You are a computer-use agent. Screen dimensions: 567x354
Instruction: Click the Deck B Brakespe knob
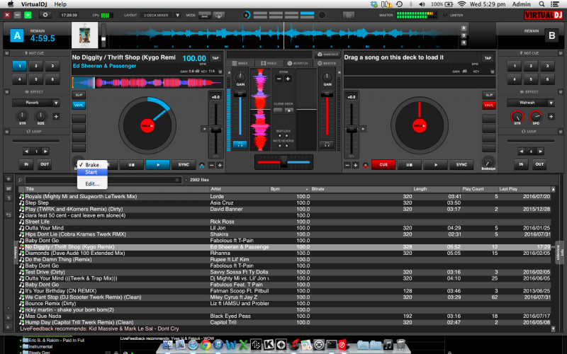pos(488,161)
